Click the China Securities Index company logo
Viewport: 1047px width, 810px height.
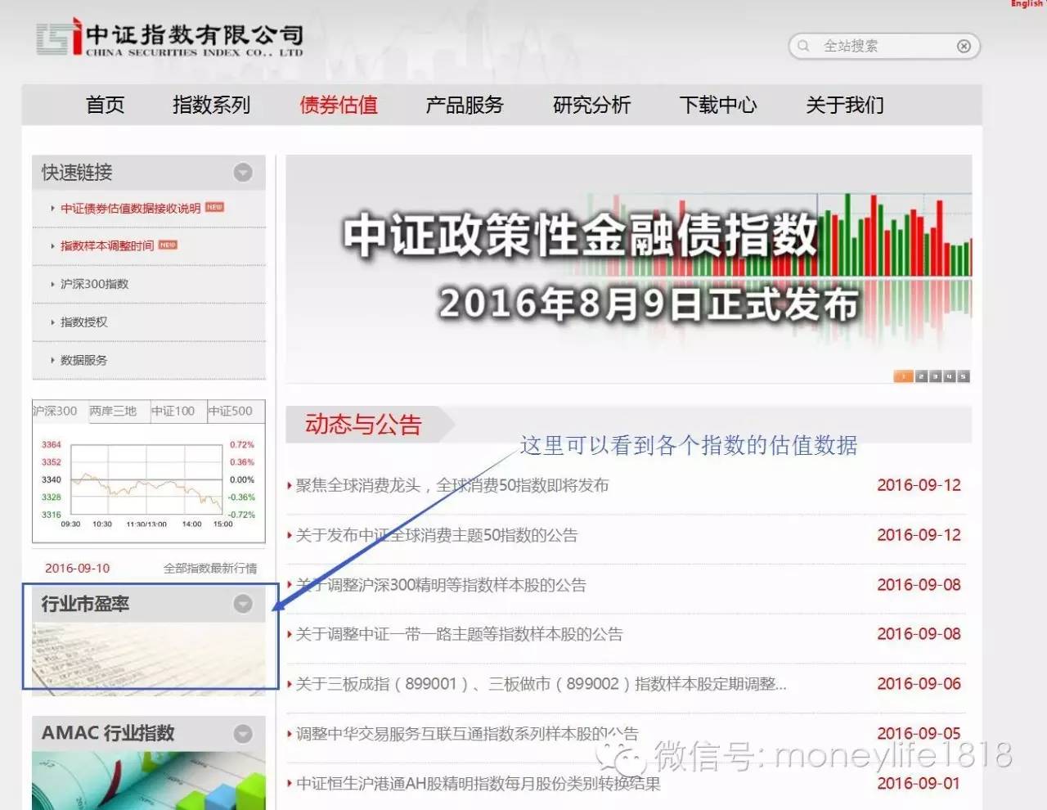point(170,38)
